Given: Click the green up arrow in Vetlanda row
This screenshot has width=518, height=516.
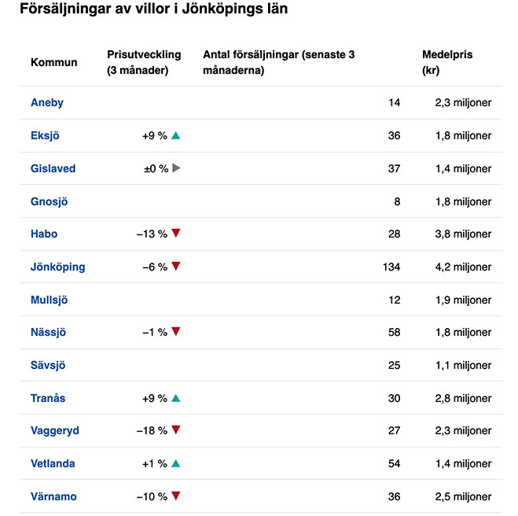Looking at the screenshot, I should coord(176,463).
